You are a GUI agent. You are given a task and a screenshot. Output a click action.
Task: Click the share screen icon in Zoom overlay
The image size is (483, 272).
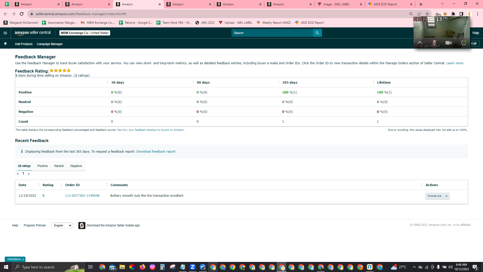[x=464, y=43]
